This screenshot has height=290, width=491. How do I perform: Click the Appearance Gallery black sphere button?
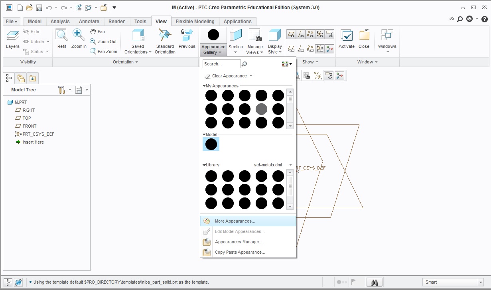213,35
